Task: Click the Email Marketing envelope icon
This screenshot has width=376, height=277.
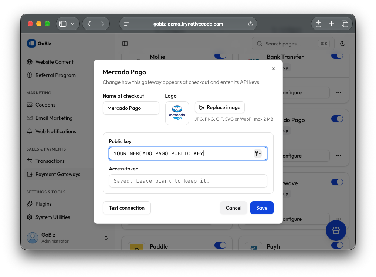Action: pos(30,118)
